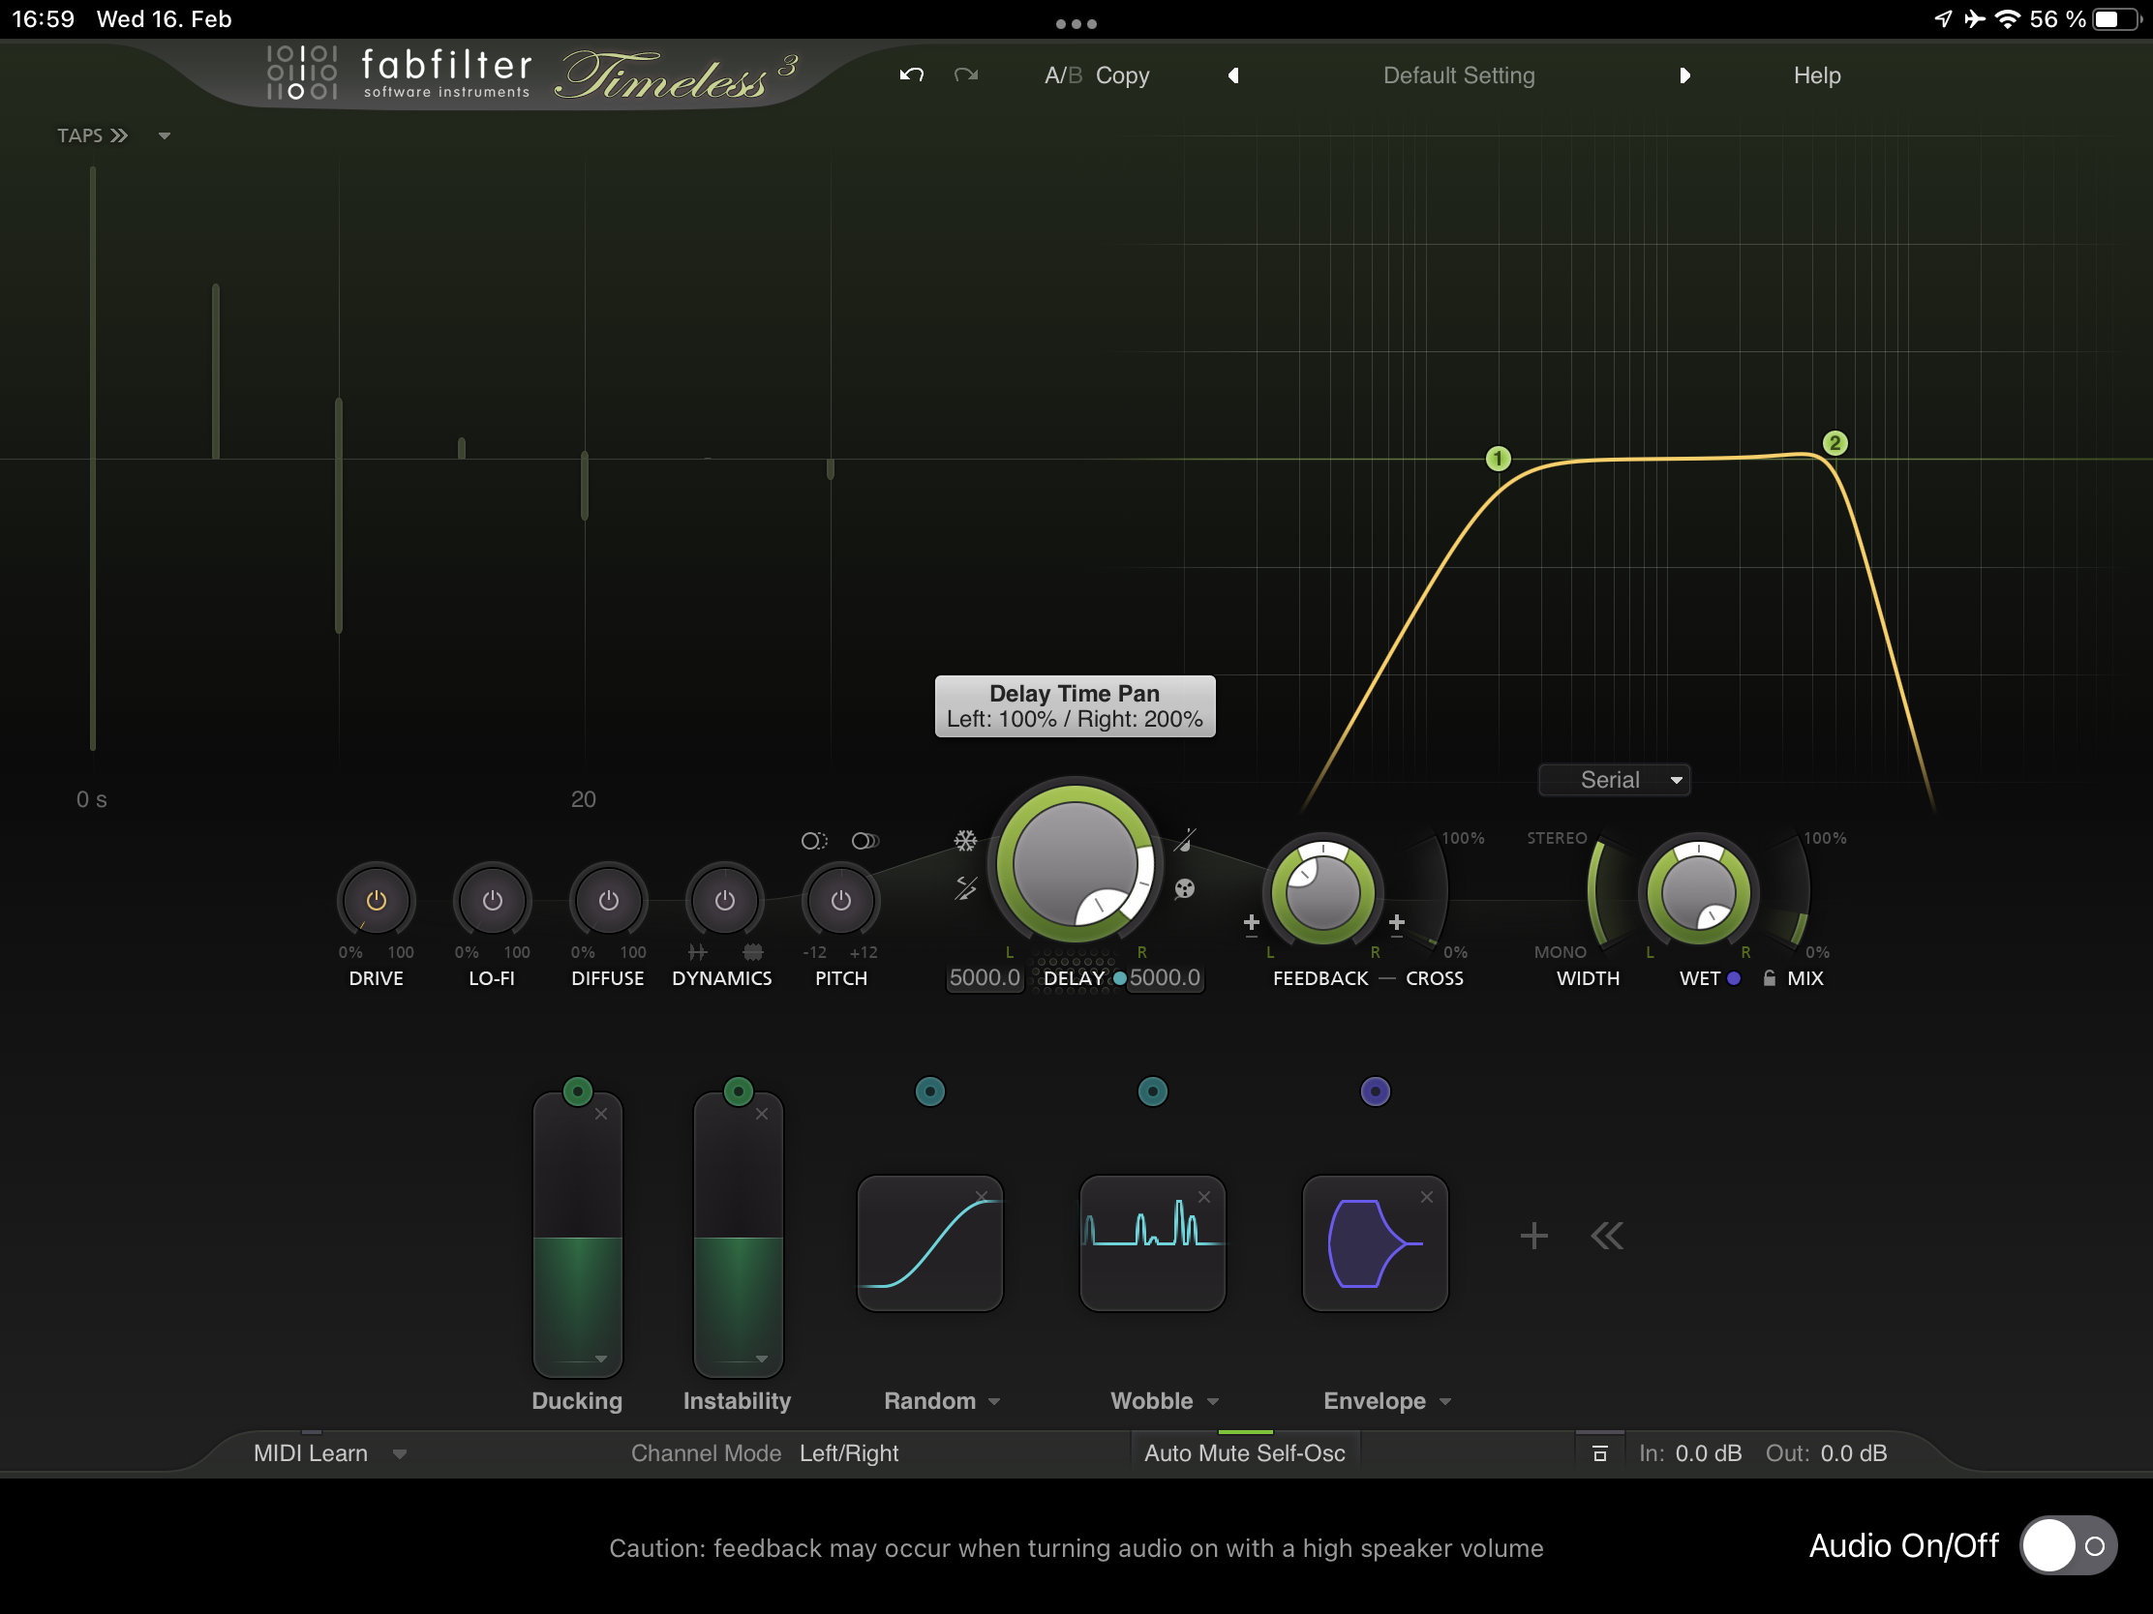Click the Mix lock icon
The width and height of the screenshot is (2153, 1614).
(x=1769, y=978)
